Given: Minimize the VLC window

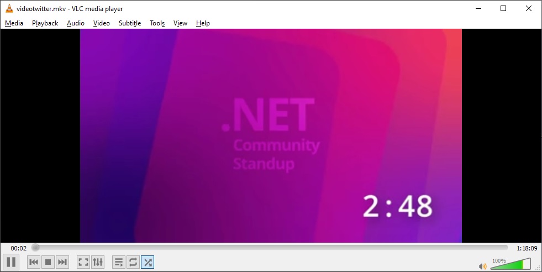Looking at the screenshot, I should 478,9.
